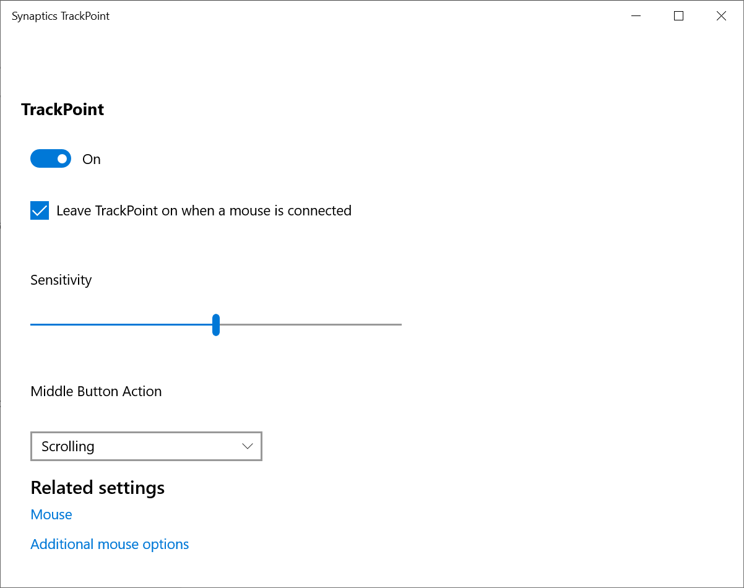Select the TrackPoint heading text
The width and height of the screenshot is (744, 588).
[x=63, y=110]
